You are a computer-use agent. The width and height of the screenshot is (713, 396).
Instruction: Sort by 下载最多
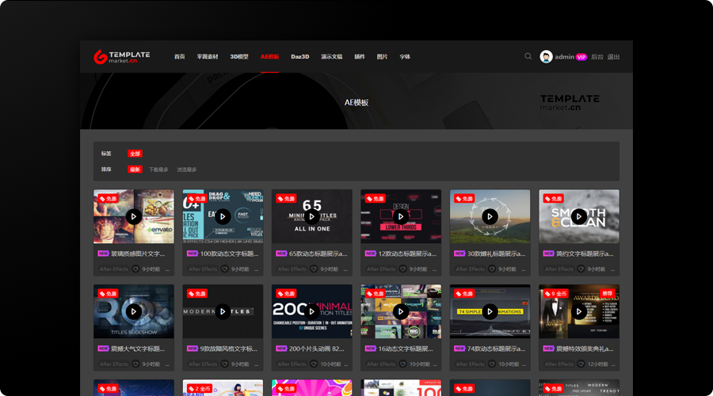[x=158, y=169]
